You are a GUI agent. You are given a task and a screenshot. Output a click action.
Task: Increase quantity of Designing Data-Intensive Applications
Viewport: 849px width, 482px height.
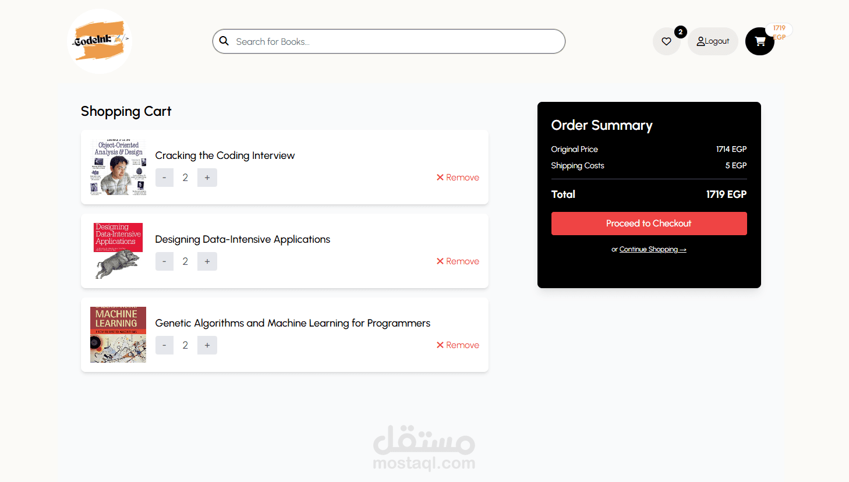click(x=207, y=261)
